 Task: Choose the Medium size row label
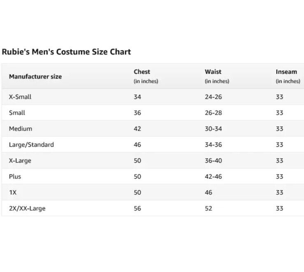[21, 129]
